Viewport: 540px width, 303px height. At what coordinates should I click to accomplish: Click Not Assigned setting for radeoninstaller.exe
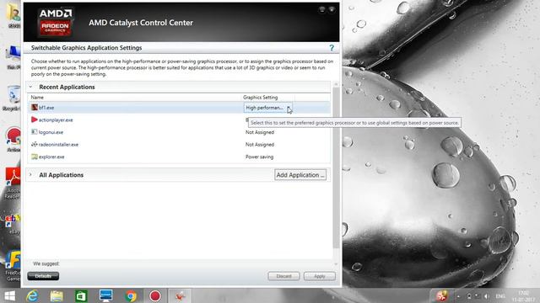[x=260, y=145]
